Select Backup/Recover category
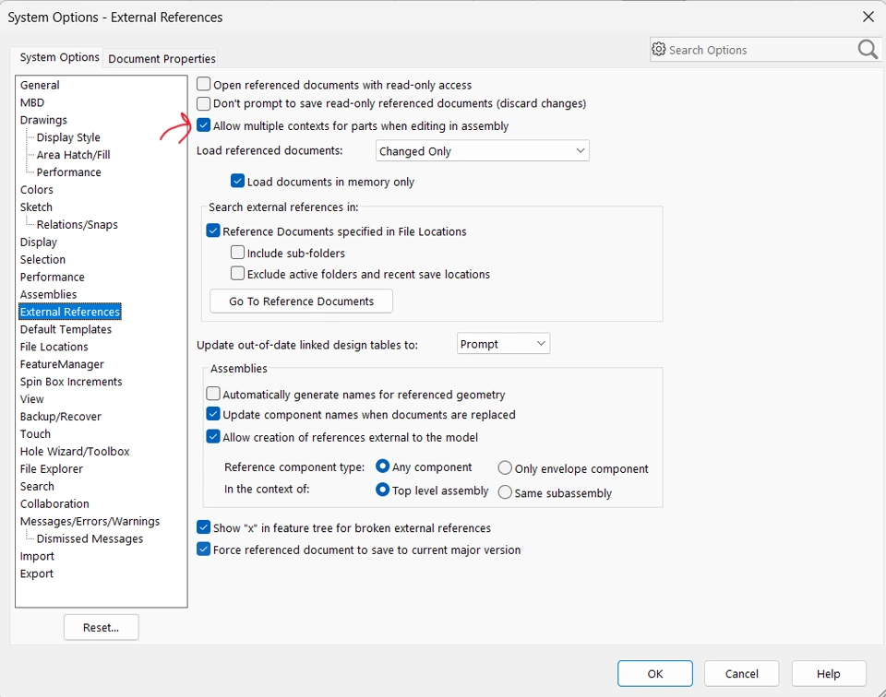Screen dimensions: 886x697 coord(61,417)
